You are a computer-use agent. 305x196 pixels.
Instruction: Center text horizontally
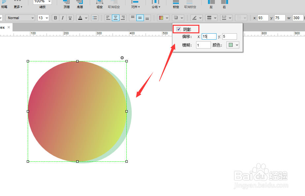[x=116, y=18]
